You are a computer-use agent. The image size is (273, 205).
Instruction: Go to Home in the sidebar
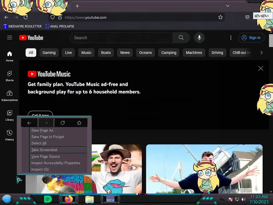point(10,57)
